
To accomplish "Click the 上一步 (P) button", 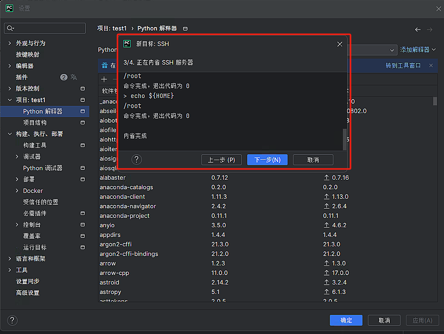I will click(x=221, y=160).
